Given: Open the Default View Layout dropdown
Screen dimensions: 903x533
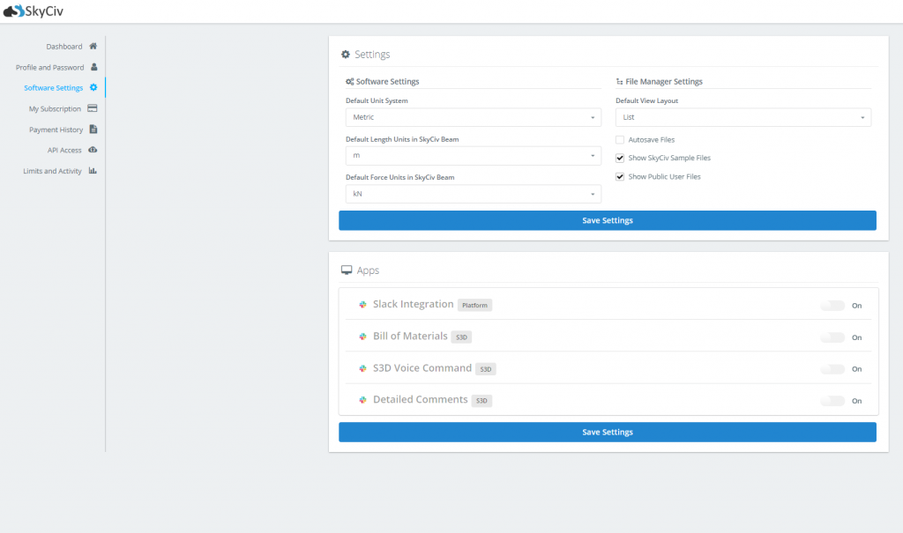Looking at the screenshot, I should tap(743, 117).
